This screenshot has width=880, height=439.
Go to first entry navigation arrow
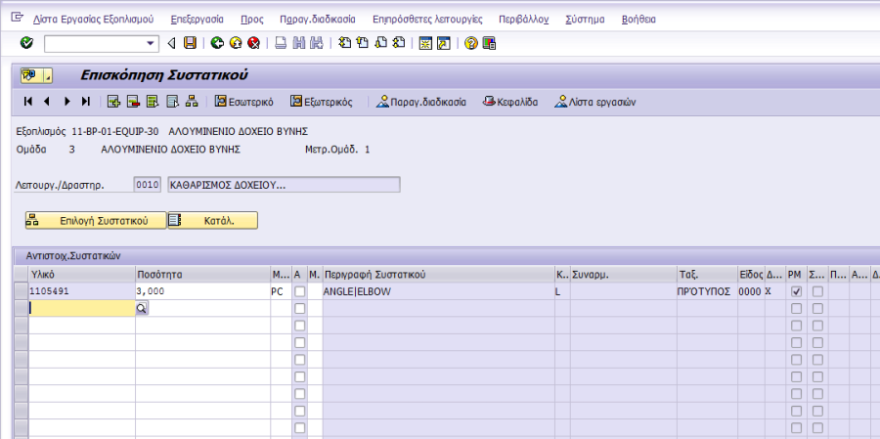coord(28,101)
